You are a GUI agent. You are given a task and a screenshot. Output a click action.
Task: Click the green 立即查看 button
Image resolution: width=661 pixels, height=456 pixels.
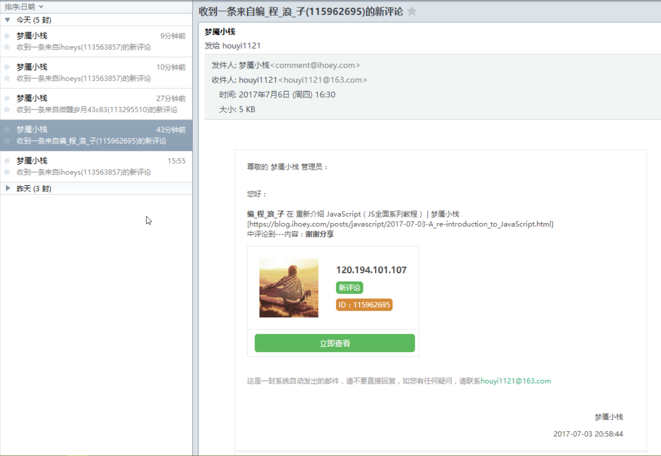335,343
